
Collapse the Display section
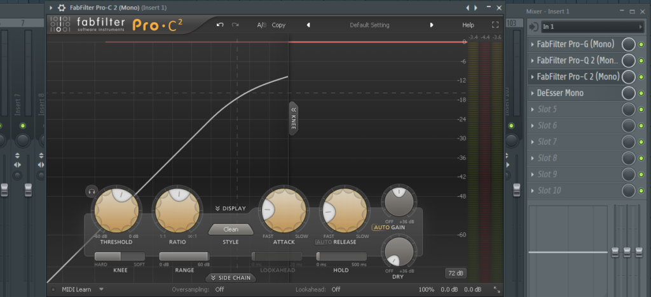pos(231,208)
